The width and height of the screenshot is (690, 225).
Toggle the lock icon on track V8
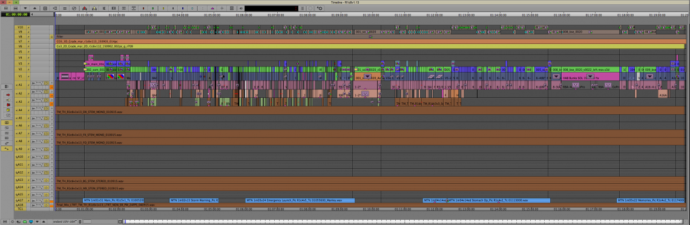tap(51, 36)
